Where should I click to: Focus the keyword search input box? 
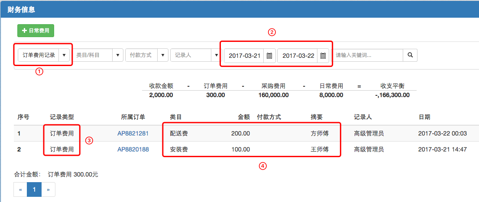pyautogui.click(x=367, y=55)
